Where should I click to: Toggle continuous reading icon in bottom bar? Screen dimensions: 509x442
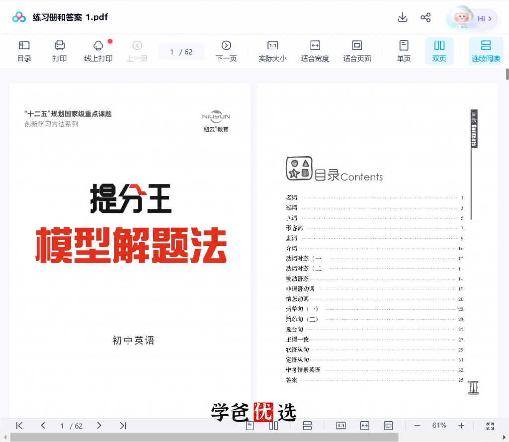click(x=307, y=426)
